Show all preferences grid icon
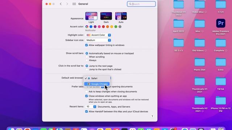Viewport: 232px width, 130px height. click(x=74, y=4)
